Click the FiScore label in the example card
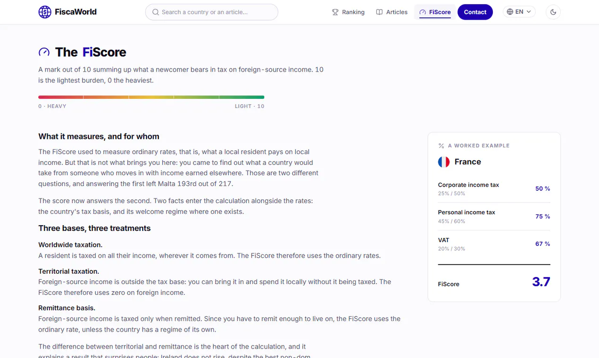 (x=449, y=285)
